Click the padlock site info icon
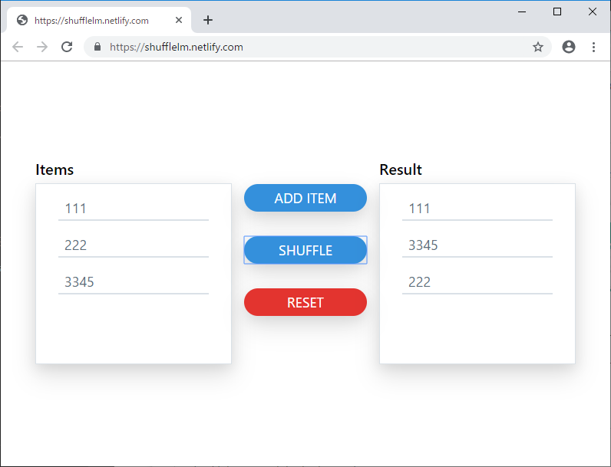611x467 pixels. (x=97, y=47)
